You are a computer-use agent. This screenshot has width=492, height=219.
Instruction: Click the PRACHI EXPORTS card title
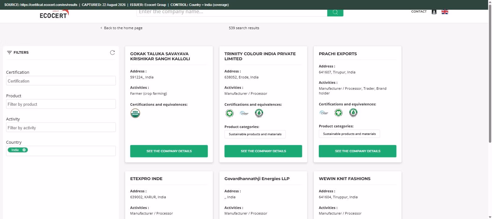(x=338, y=54)
